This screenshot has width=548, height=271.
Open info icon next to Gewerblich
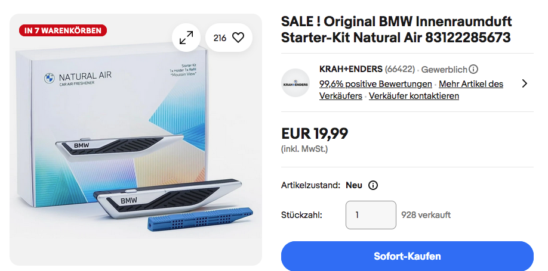(473, 70)
